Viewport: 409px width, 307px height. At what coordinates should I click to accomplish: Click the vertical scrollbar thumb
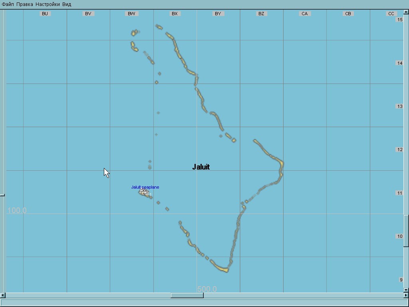click(x=406, y=231)
